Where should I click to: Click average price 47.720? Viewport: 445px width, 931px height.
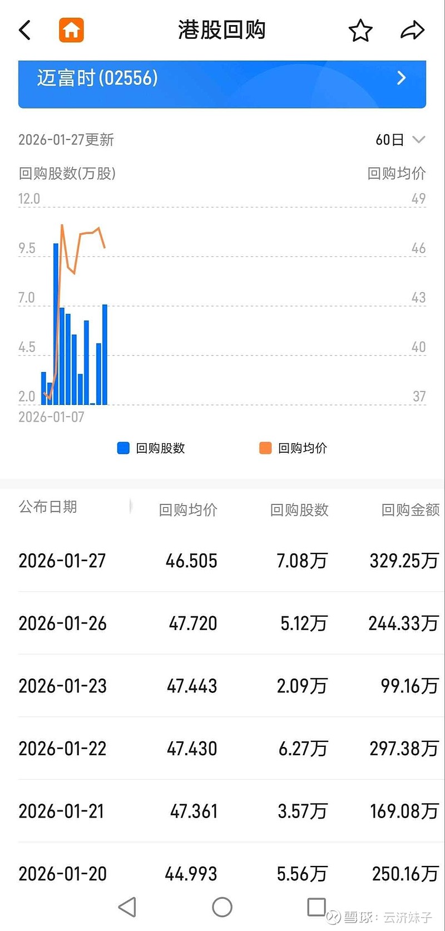pos(193,623)
